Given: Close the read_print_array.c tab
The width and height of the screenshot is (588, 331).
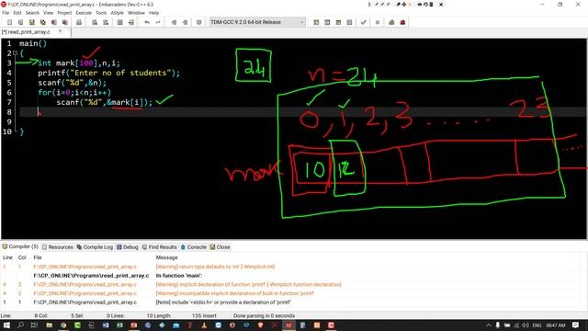Looking at the screenshot, I should click(60, 31).
